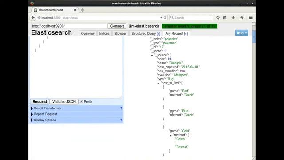The height and width of the screenshot is (160, 284).
Task: Click the Result Transformer help question mark
Action: pos(121,108)
